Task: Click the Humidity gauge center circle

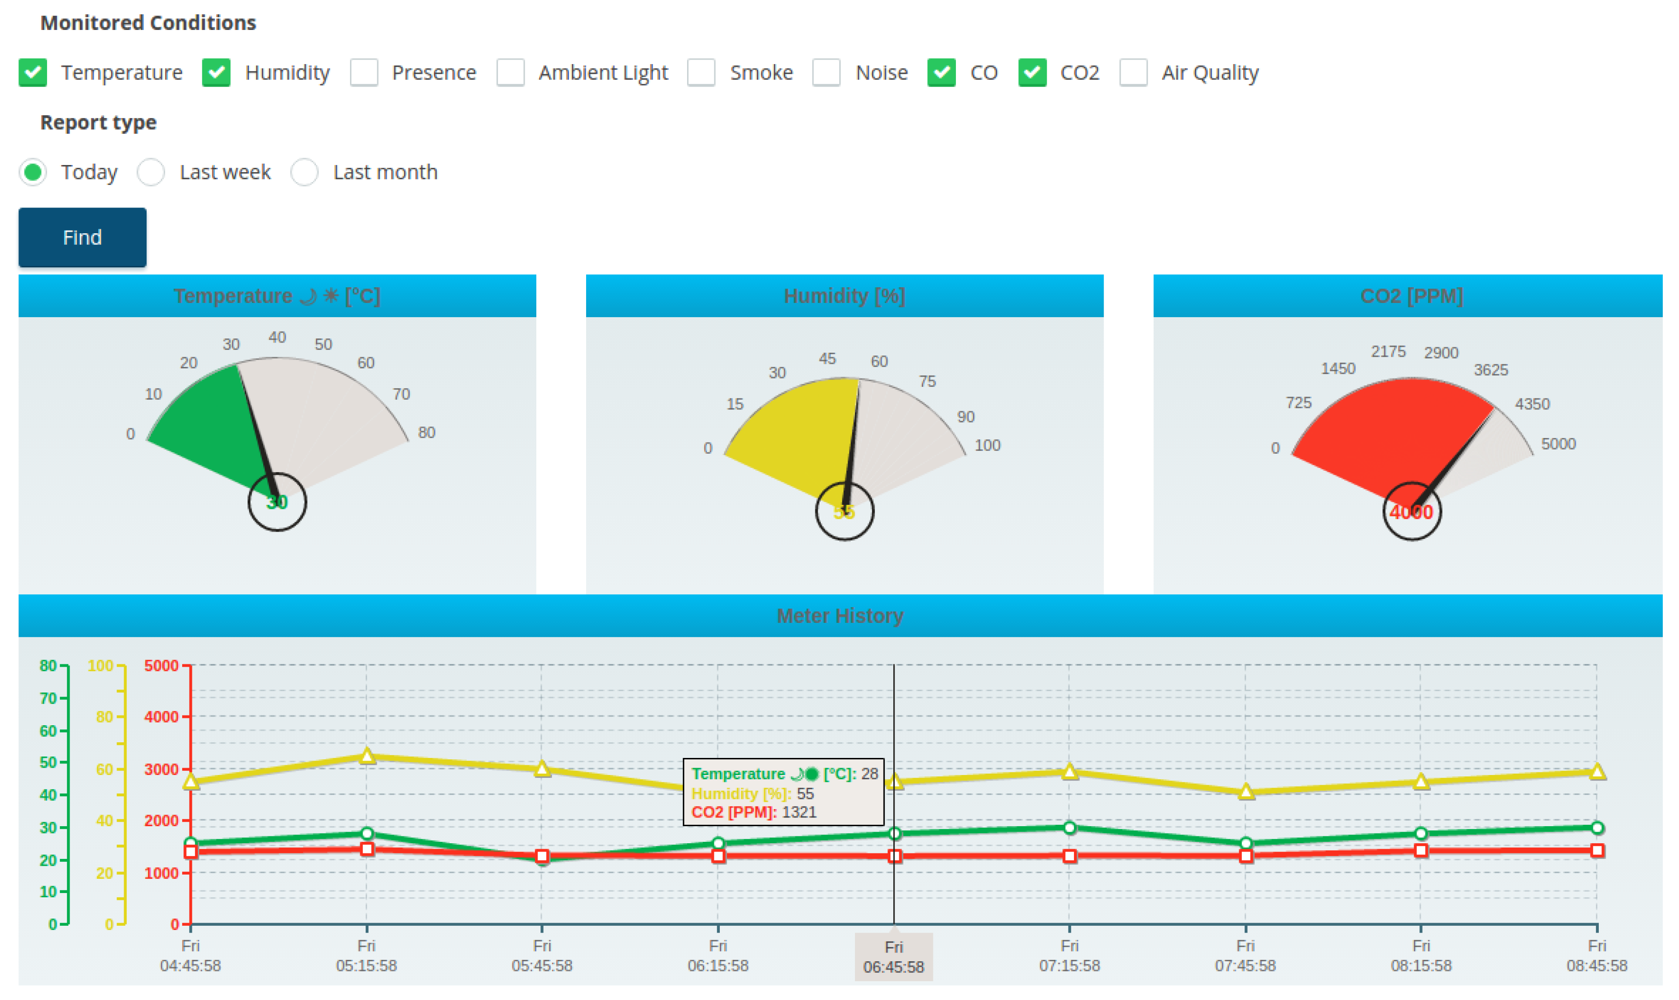Action: pos(845,511)
